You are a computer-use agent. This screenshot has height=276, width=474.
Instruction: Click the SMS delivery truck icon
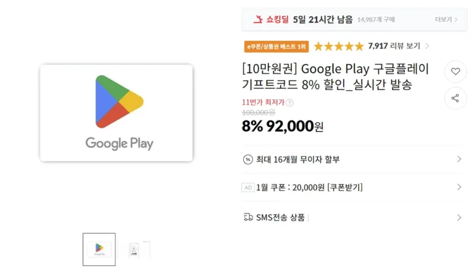click(248, 217)
